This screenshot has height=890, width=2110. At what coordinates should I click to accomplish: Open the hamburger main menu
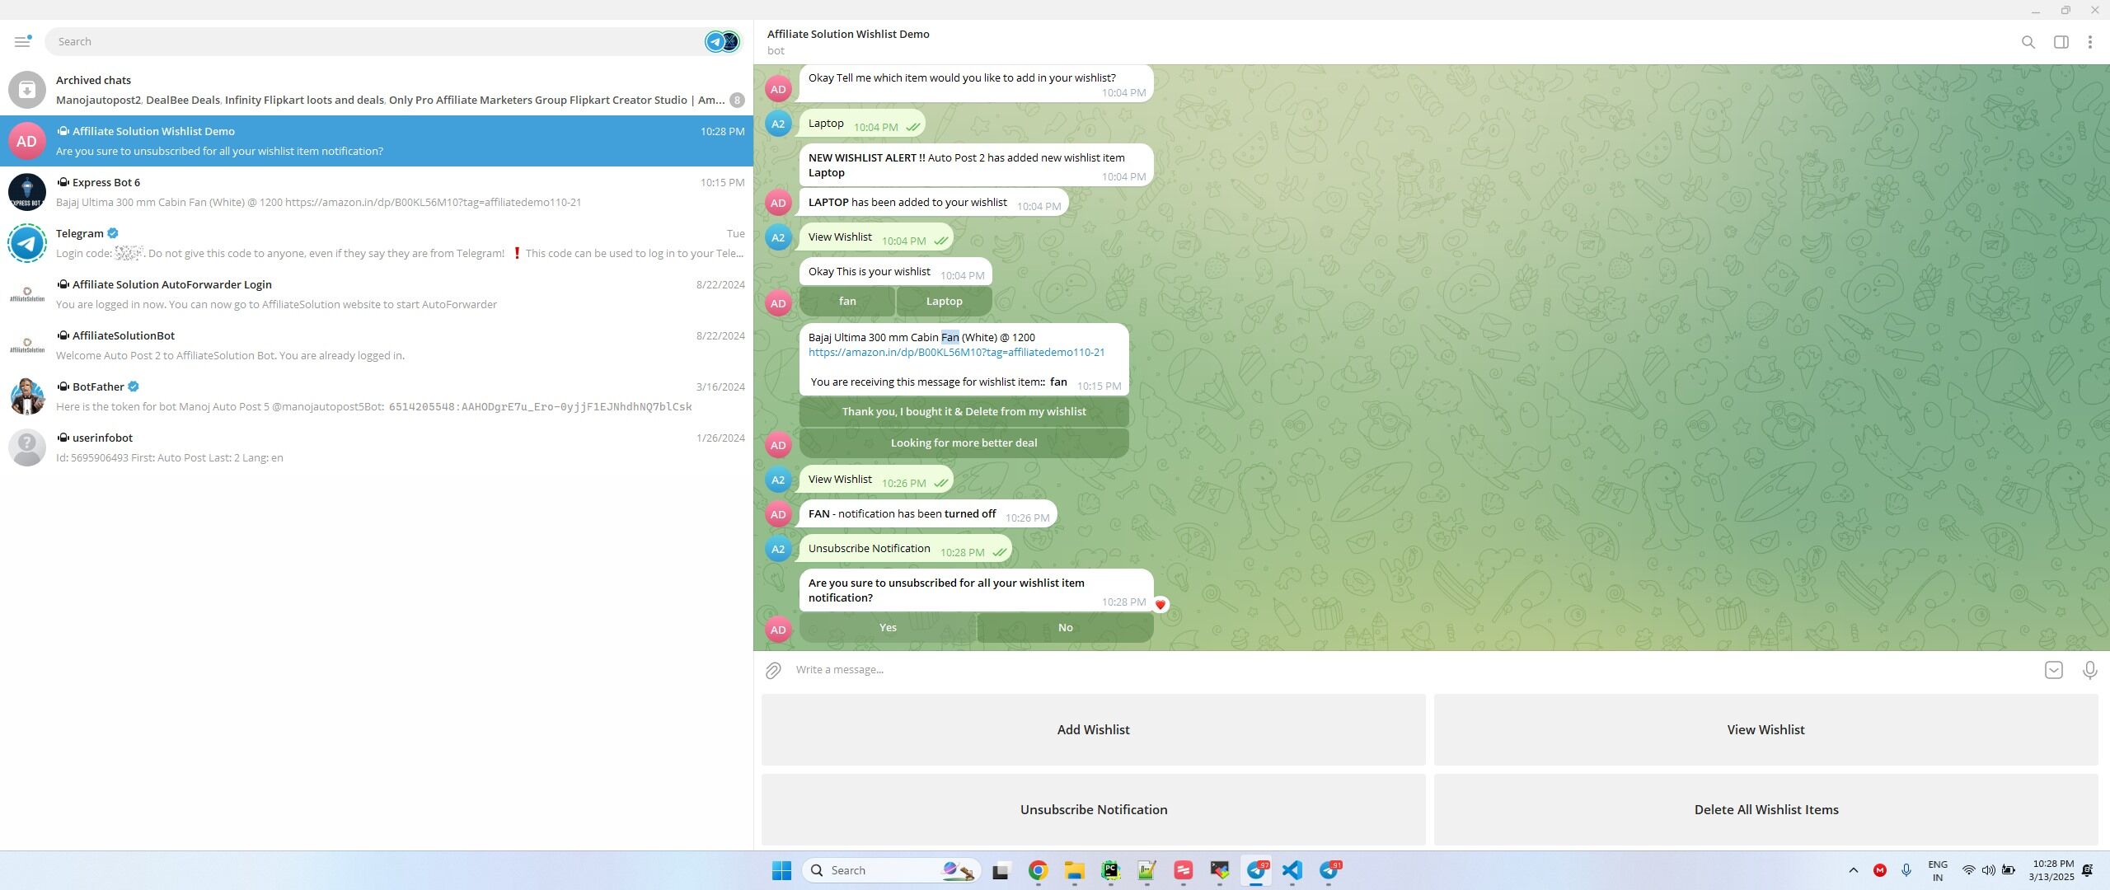click(x=22, y=41)
